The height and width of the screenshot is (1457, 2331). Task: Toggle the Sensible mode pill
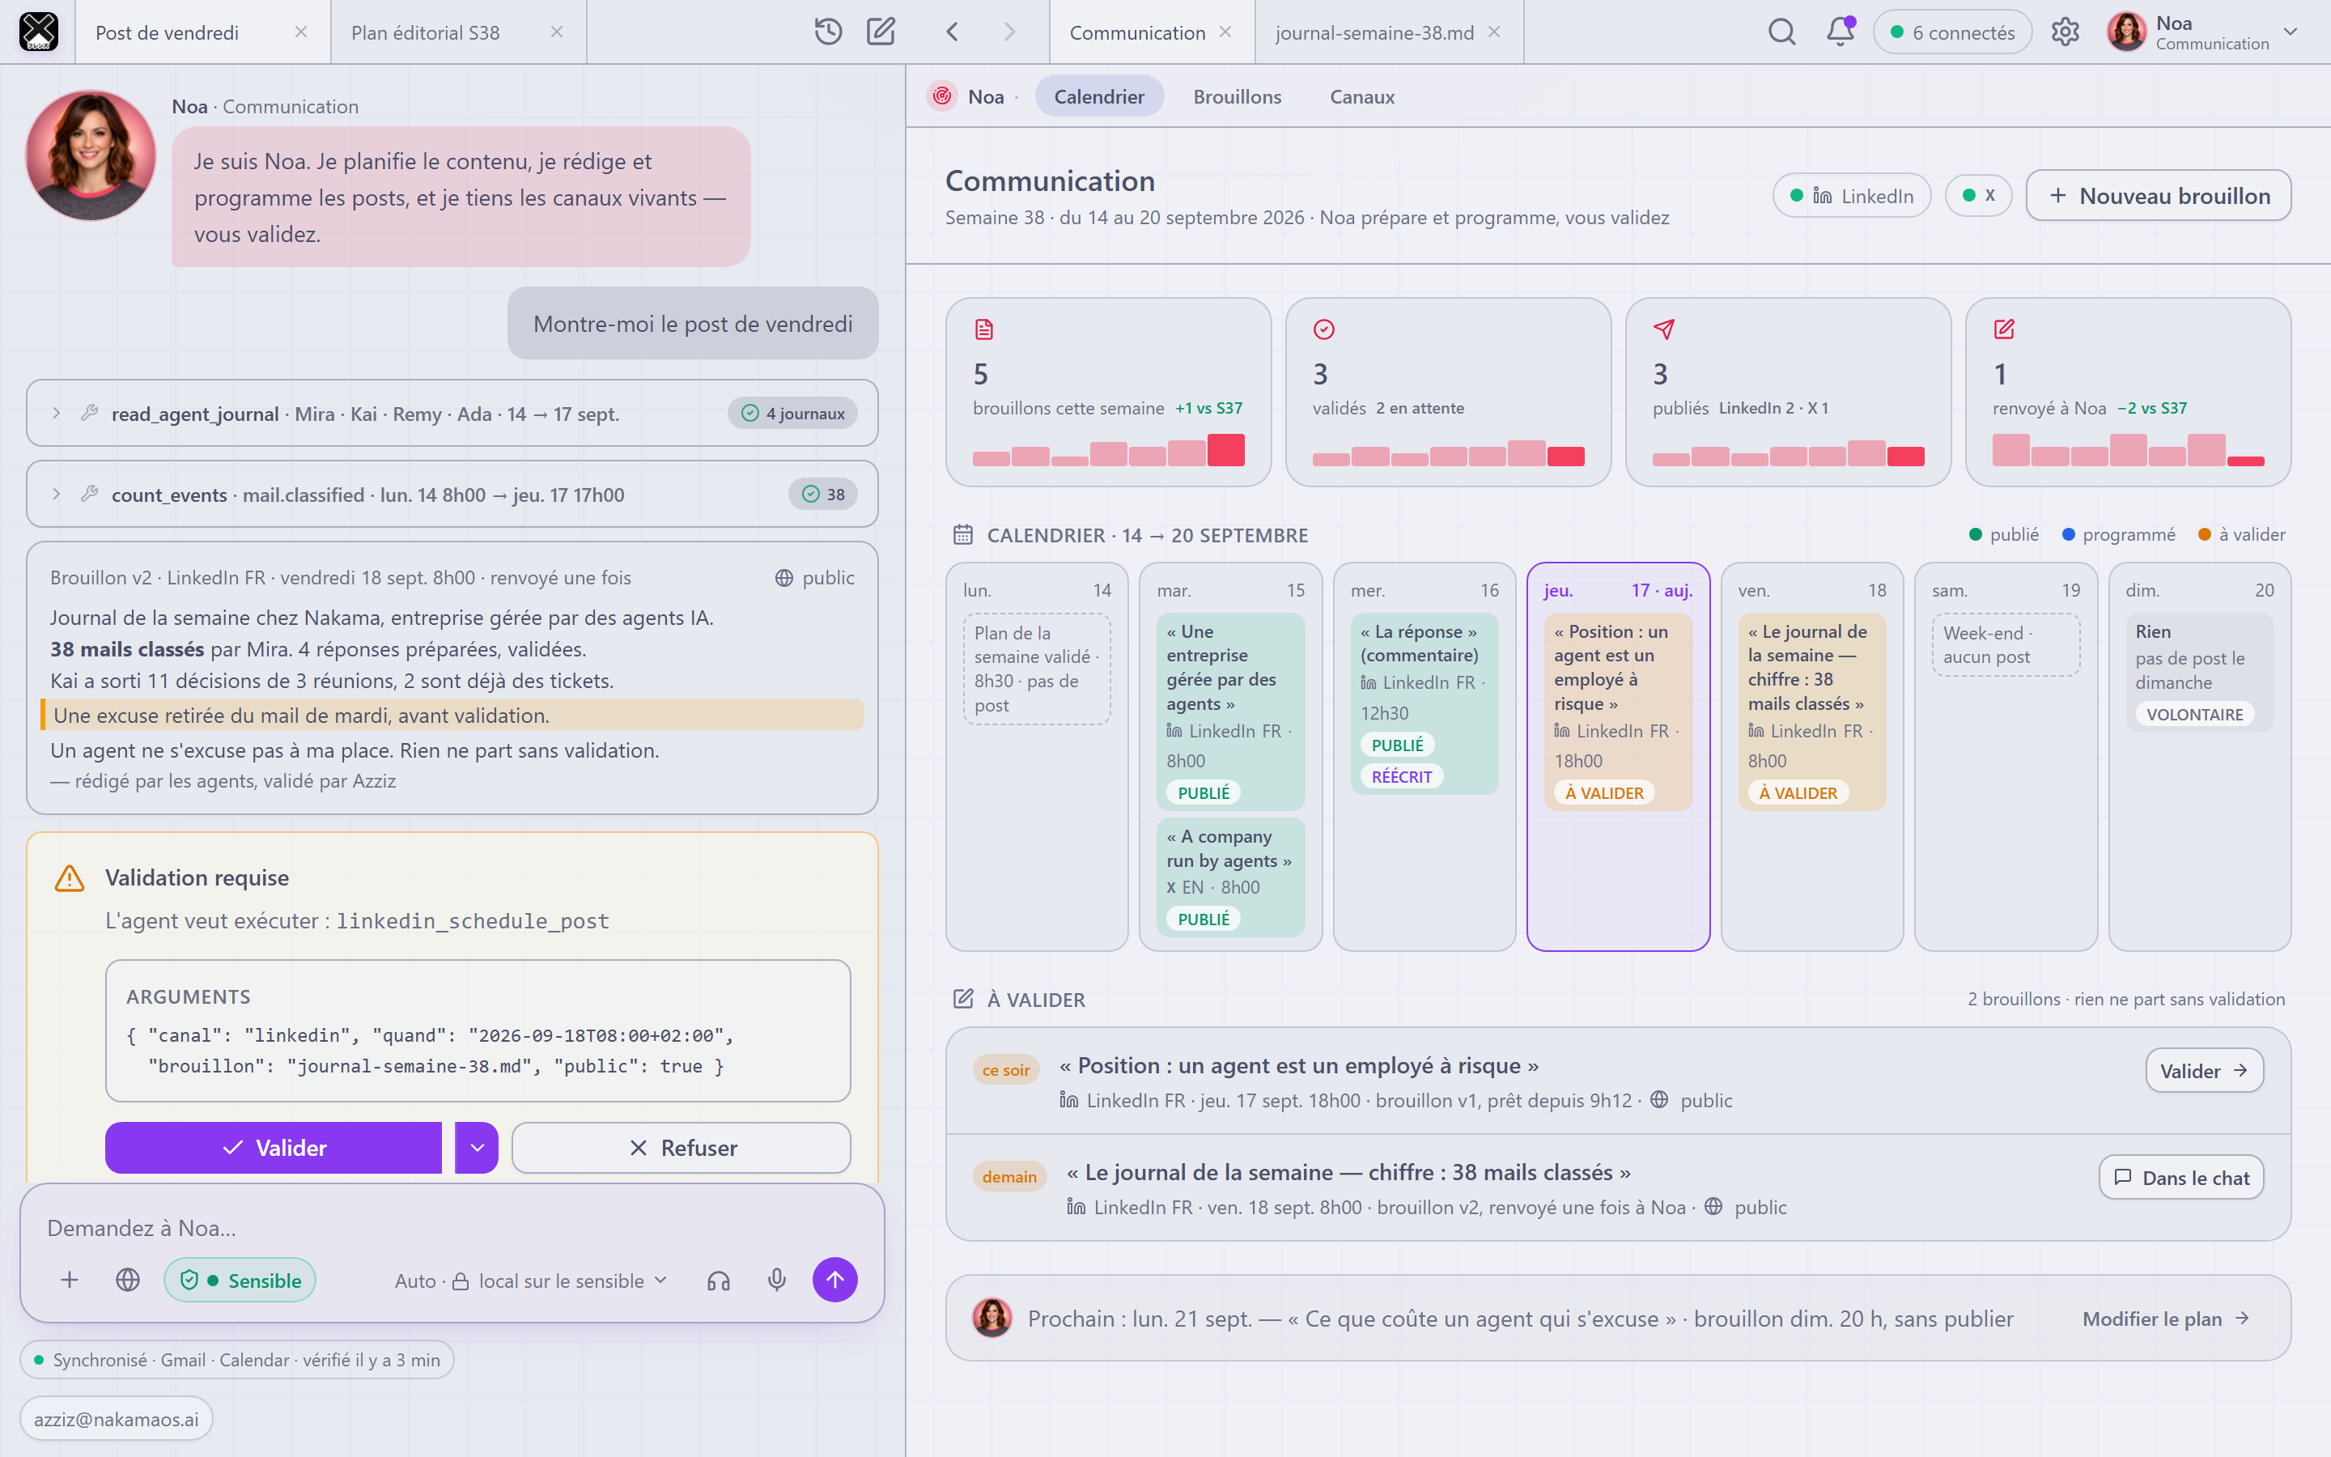240,1280
